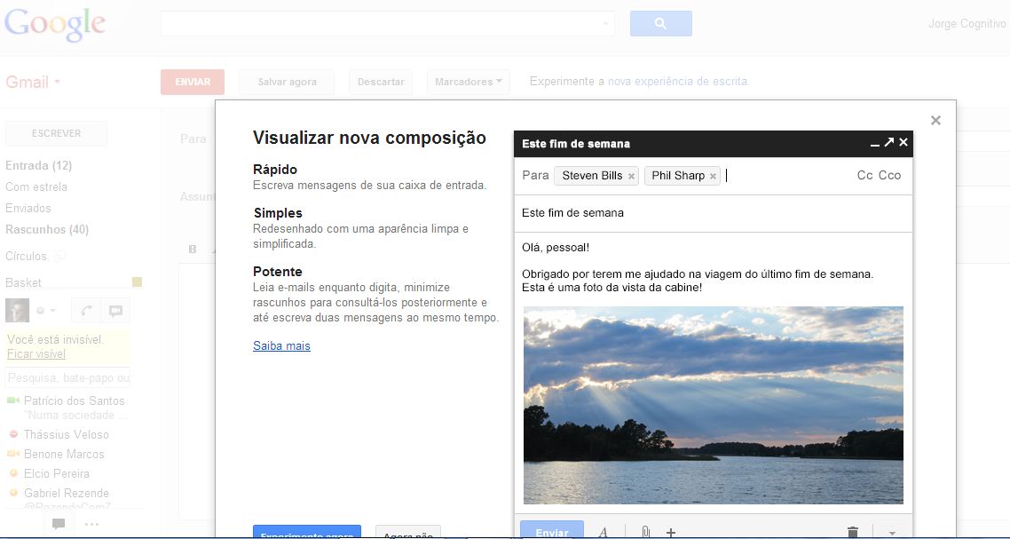Open Rascunhos (40) drafts folder
The height and width of the screenshot is (539, 1010).
[x=46, y=229]
